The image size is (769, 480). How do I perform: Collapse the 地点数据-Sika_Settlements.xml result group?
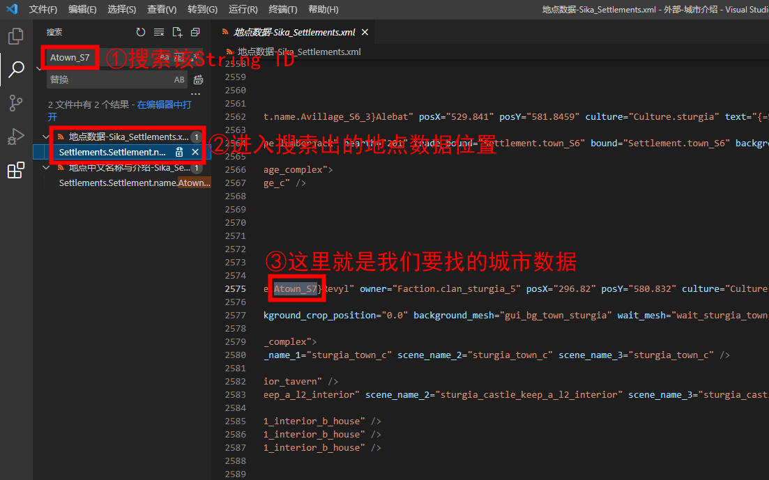(x=47, y=137)
